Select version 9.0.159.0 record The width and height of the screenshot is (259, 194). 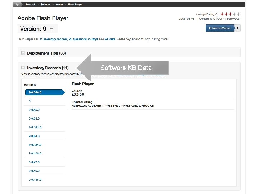pyautogui.click(x=35, y=153)
